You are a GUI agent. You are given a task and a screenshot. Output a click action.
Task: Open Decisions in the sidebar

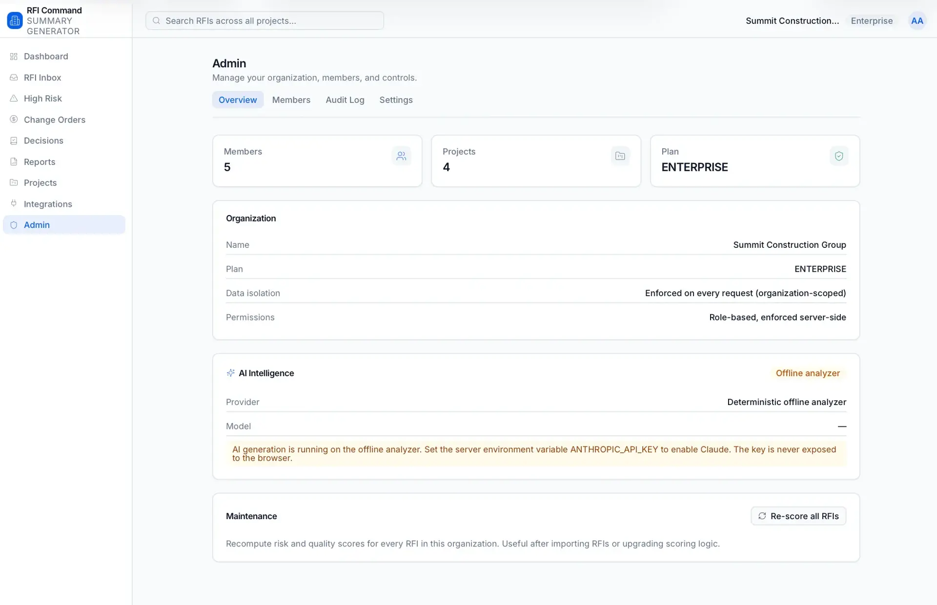[64, 141]
